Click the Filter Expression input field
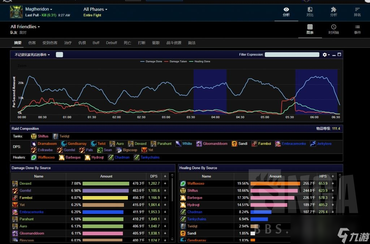The image size is (370, 244). 292,55
